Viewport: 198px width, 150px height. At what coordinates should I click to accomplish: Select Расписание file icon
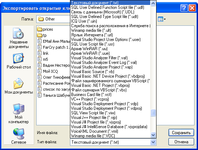point(40,83)
